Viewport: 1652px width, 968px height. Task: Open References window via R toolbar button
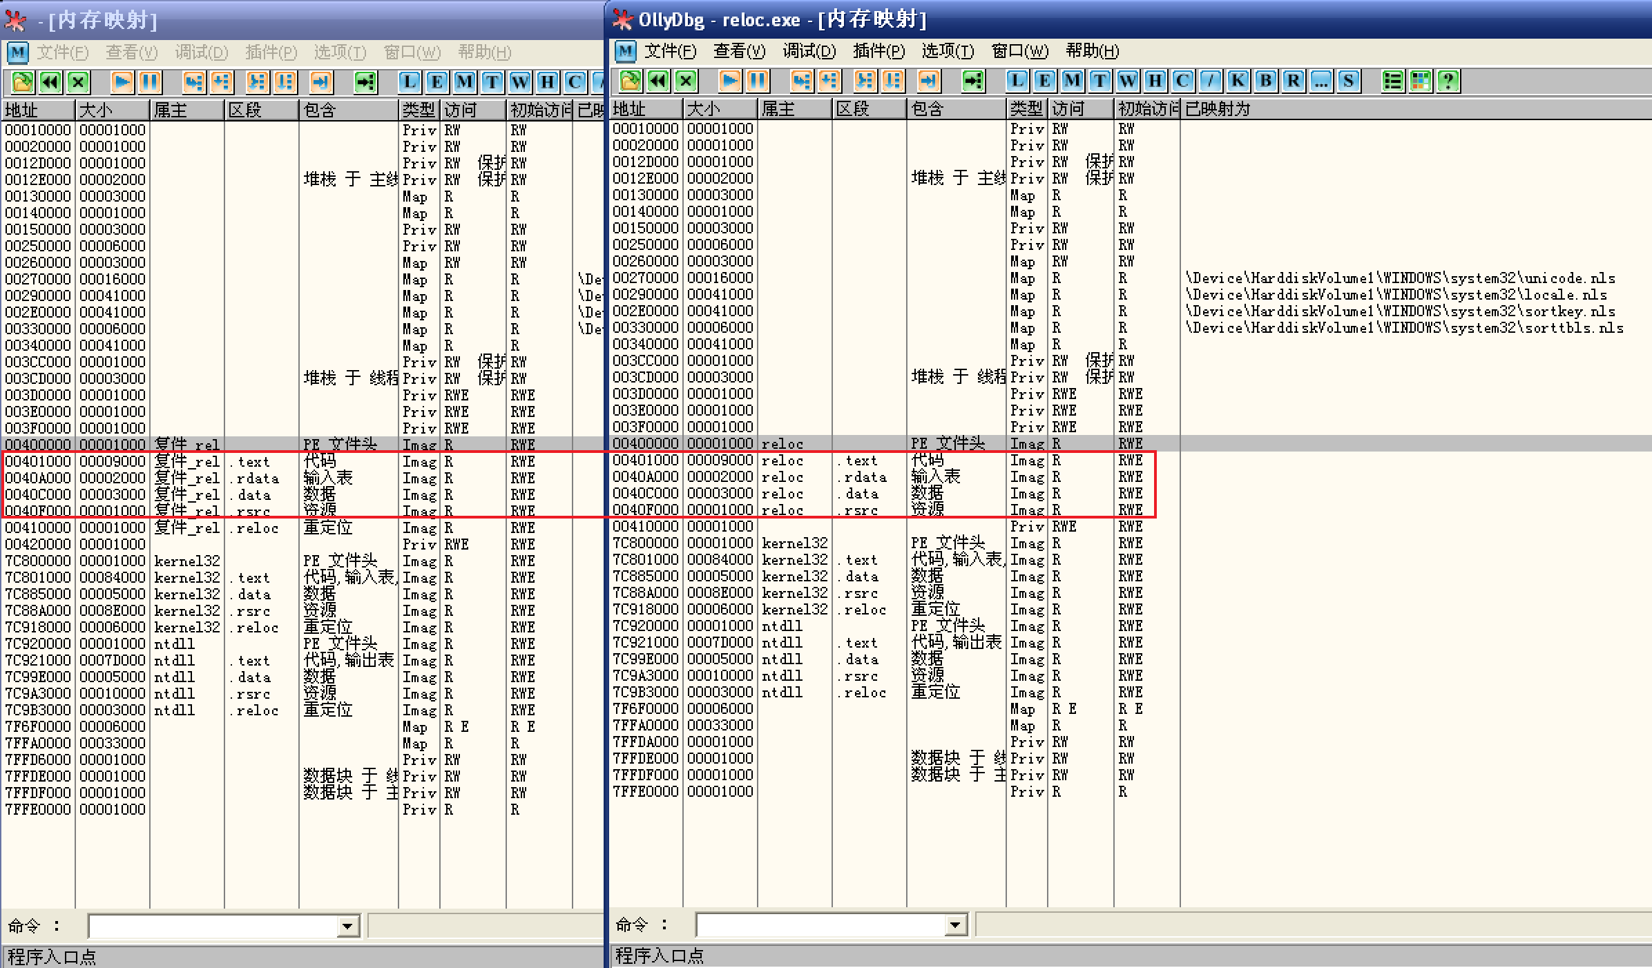click(x=1293, y=81)
